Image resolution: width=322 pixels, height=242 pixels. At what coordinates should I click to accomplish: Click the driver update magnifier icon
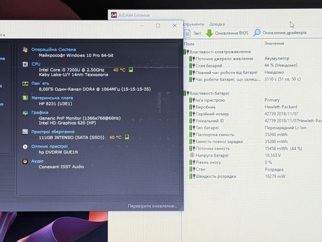click(x=257, y=33)
